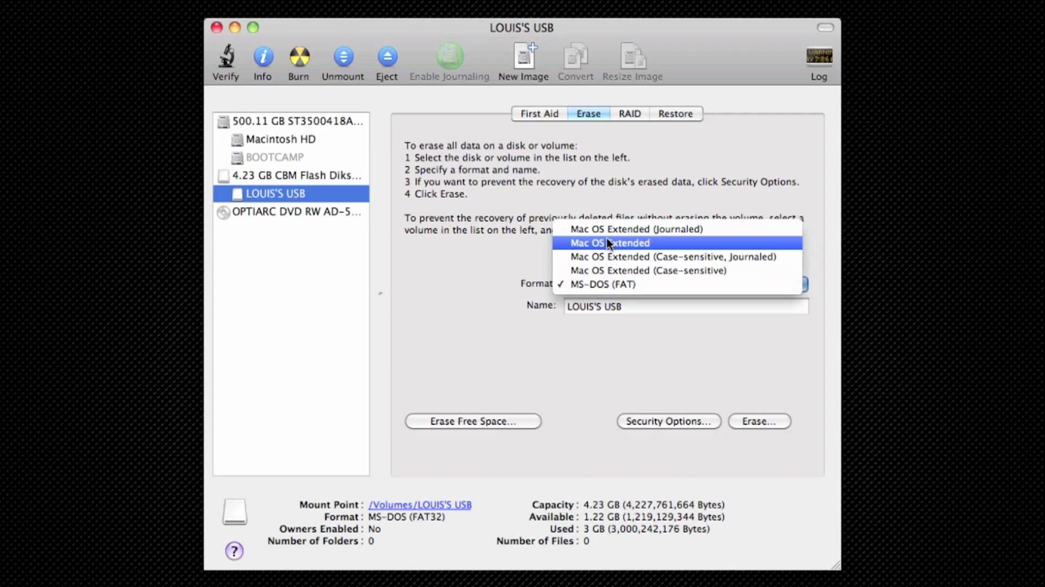
Task: Click the help question mark icon
Action: point(234,551)
